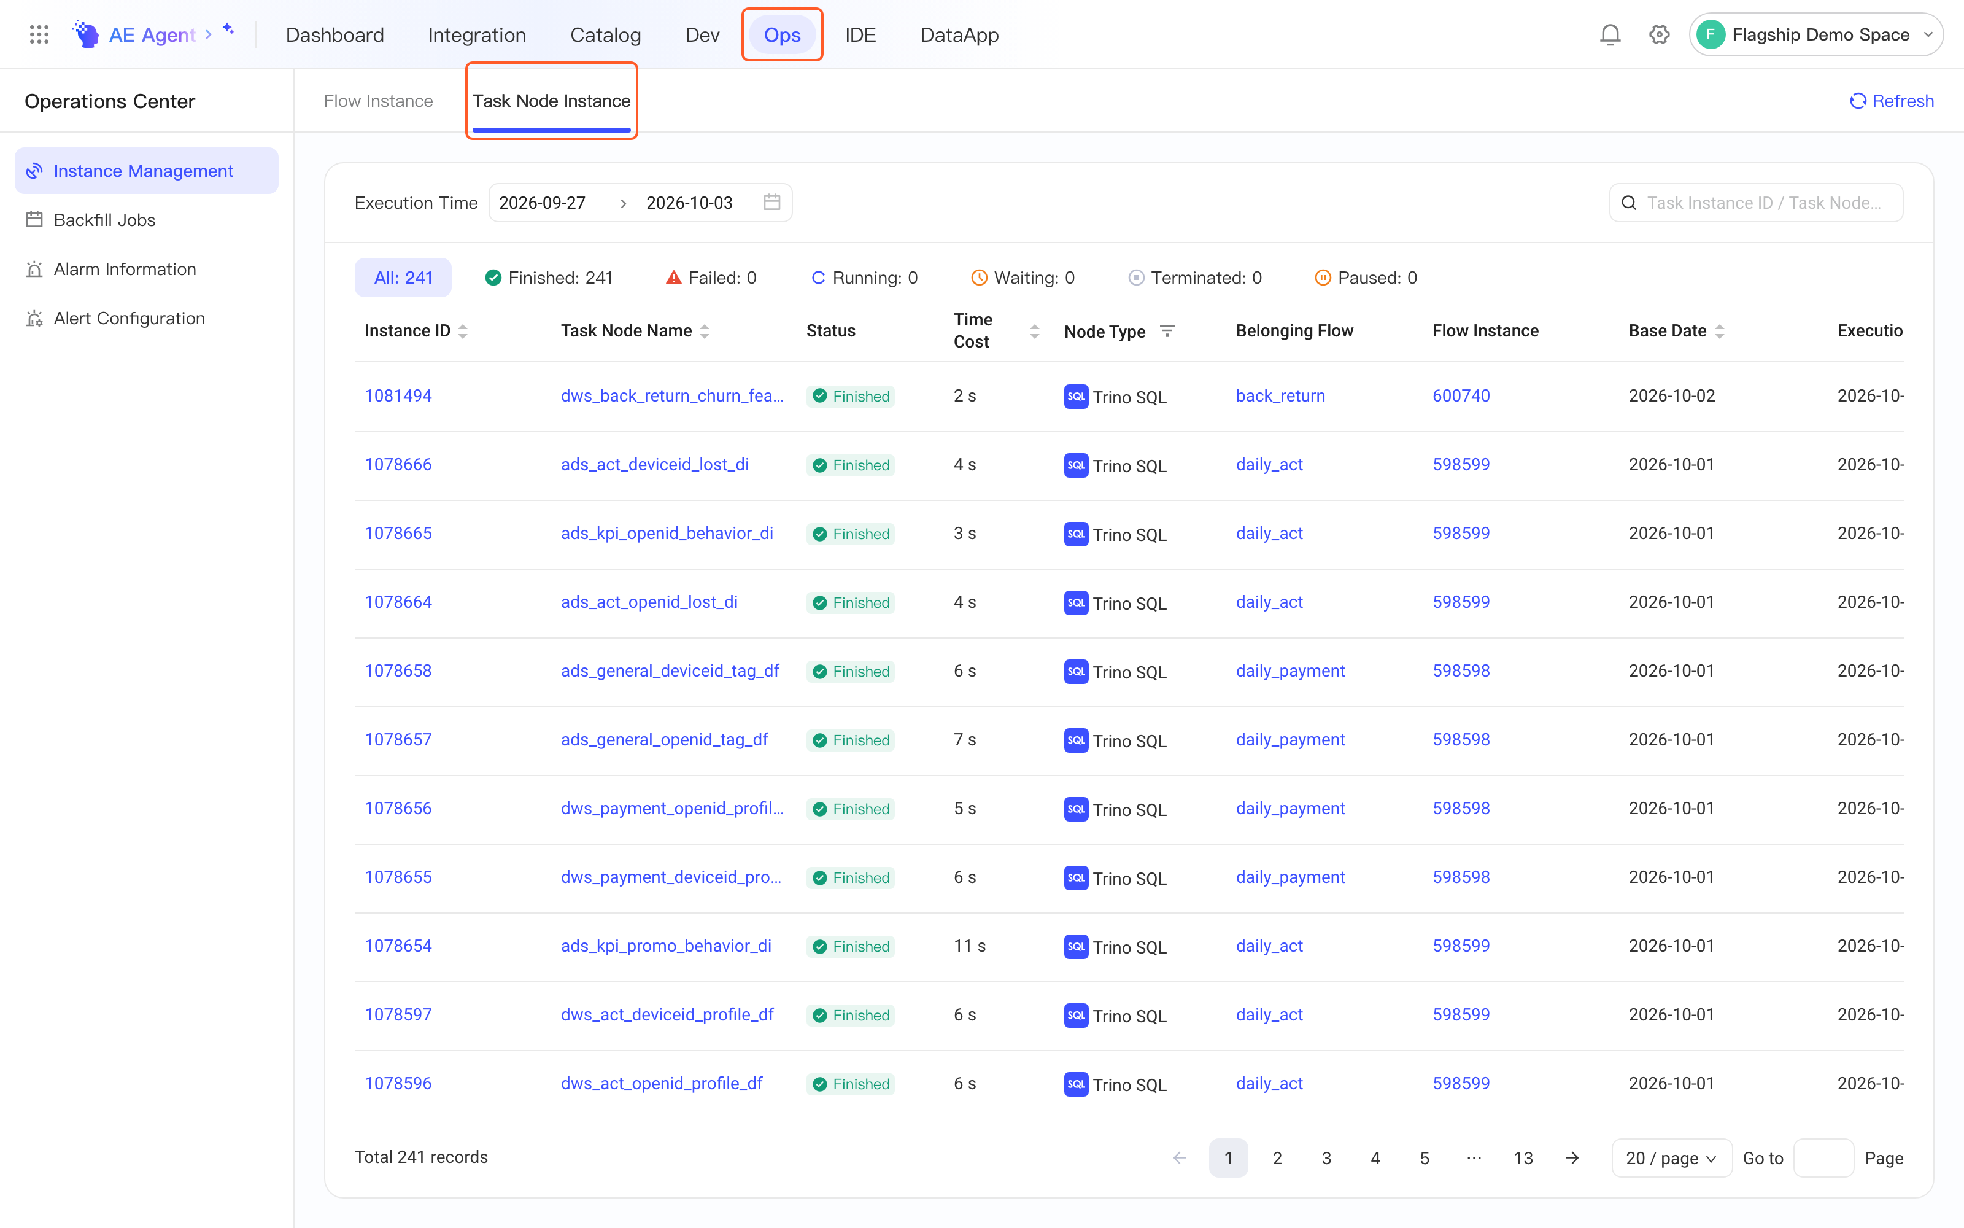Image resolution: width=1964 pixels, height=1228 pixels.
Task: Open the 20 / page size dropdown
Action: click(1671, 1157)
